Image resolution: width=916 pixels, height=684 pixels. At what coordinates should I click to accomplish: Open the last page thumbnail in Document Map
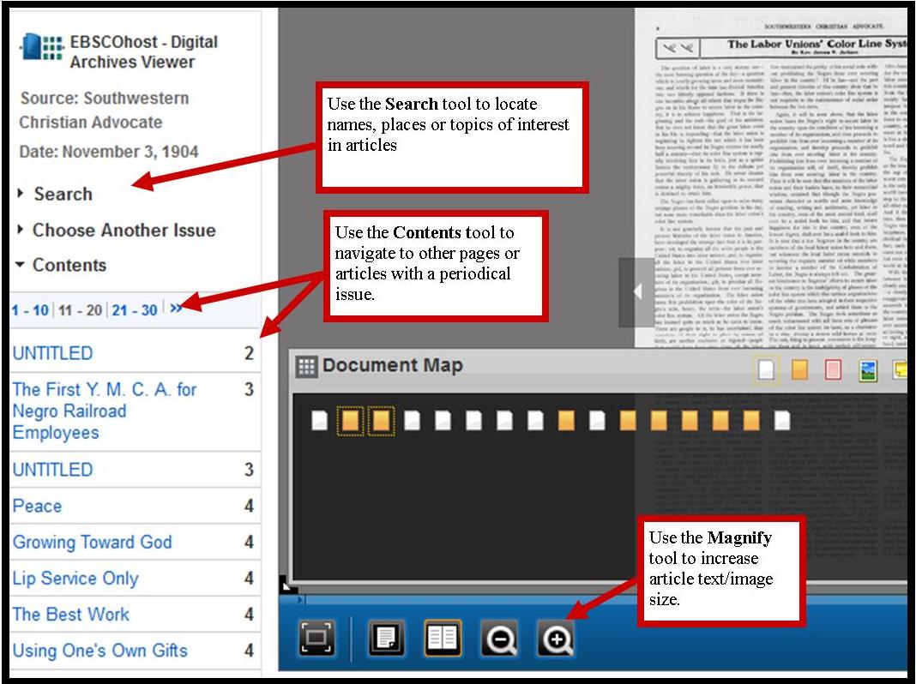(x=782, y=420)
